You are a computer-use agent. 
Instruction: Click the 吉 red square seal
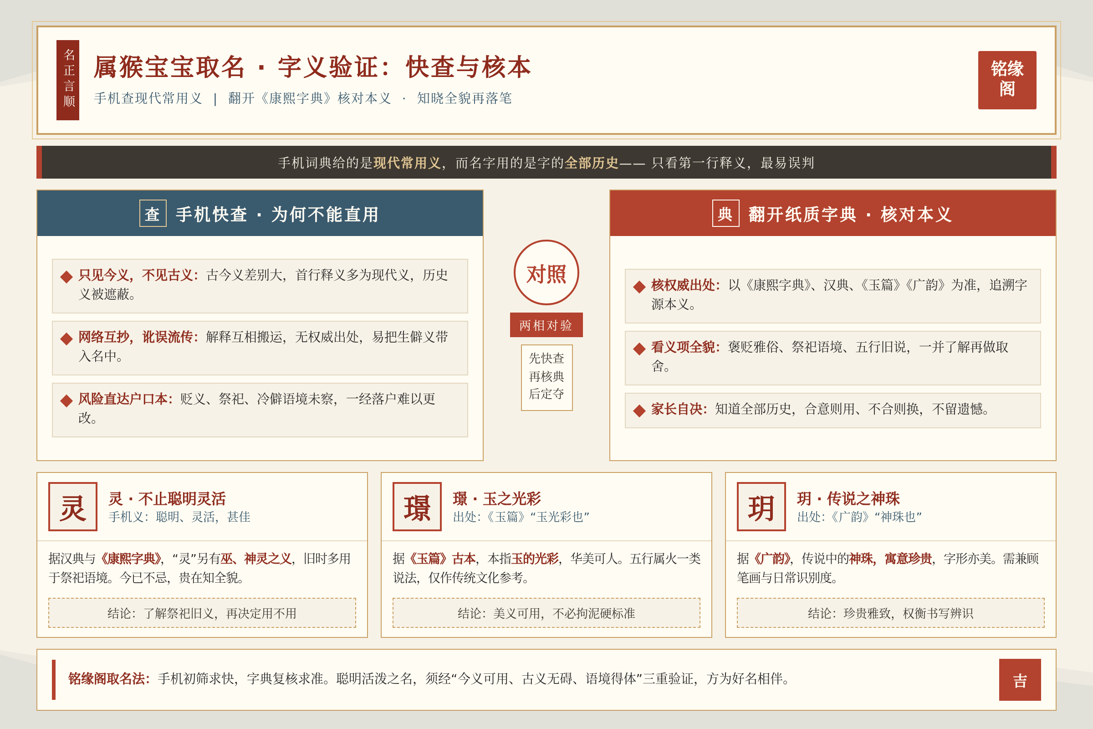click(x=1020, y=679)
